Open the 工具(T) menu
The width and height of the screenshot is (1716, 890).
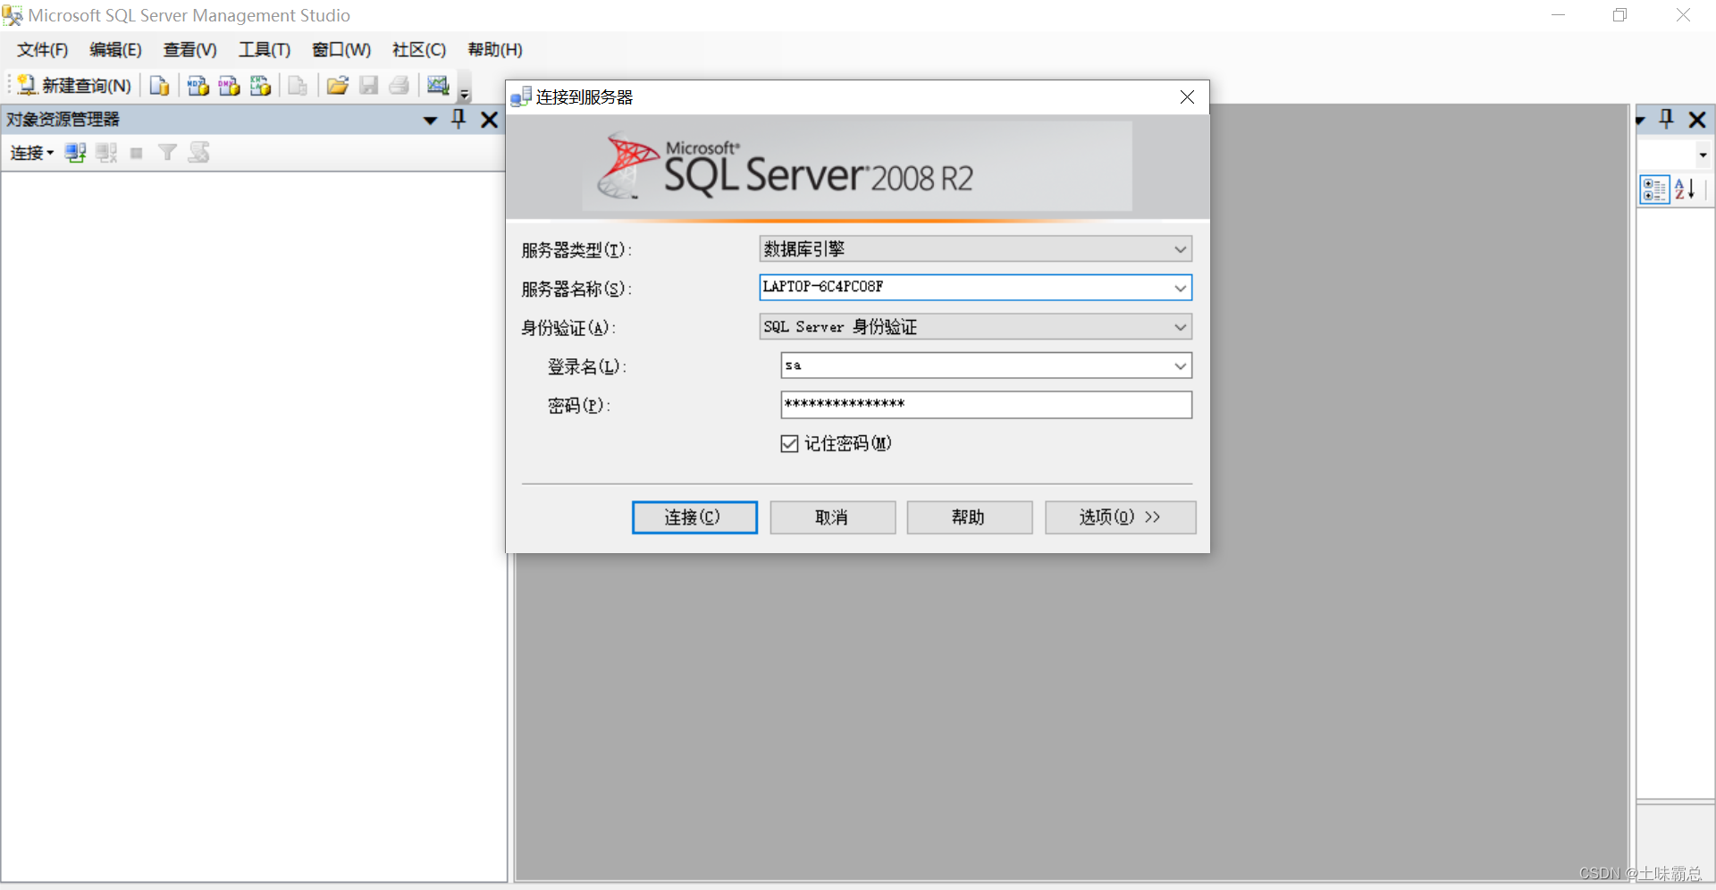coord(264,50)
